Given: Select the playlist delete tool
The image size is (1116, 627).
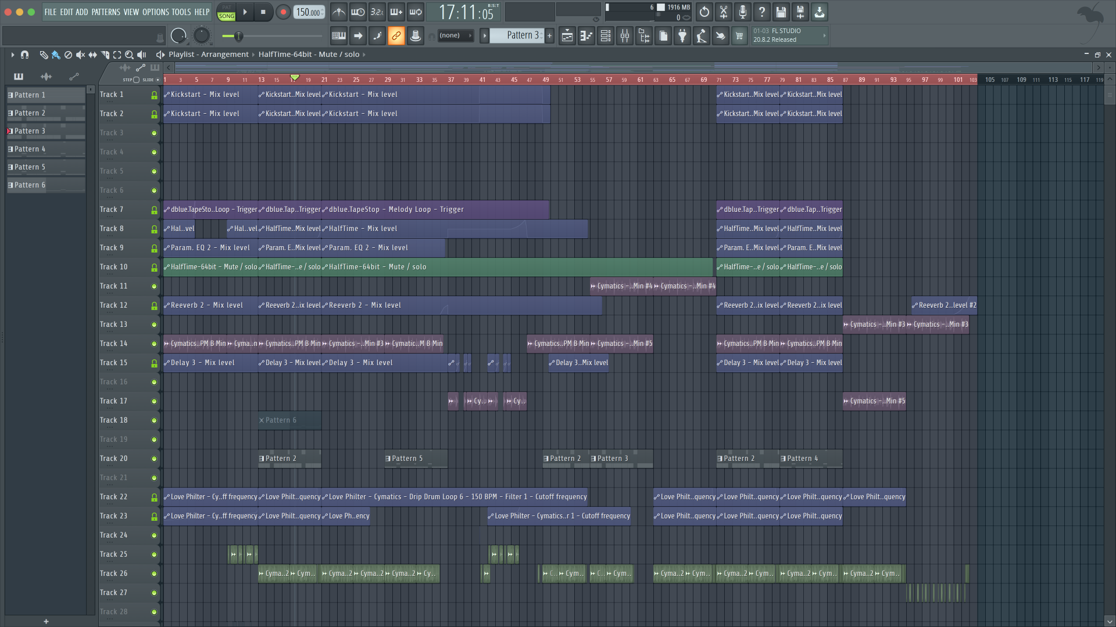Looking at the screenshot, I should pos(68,55).
